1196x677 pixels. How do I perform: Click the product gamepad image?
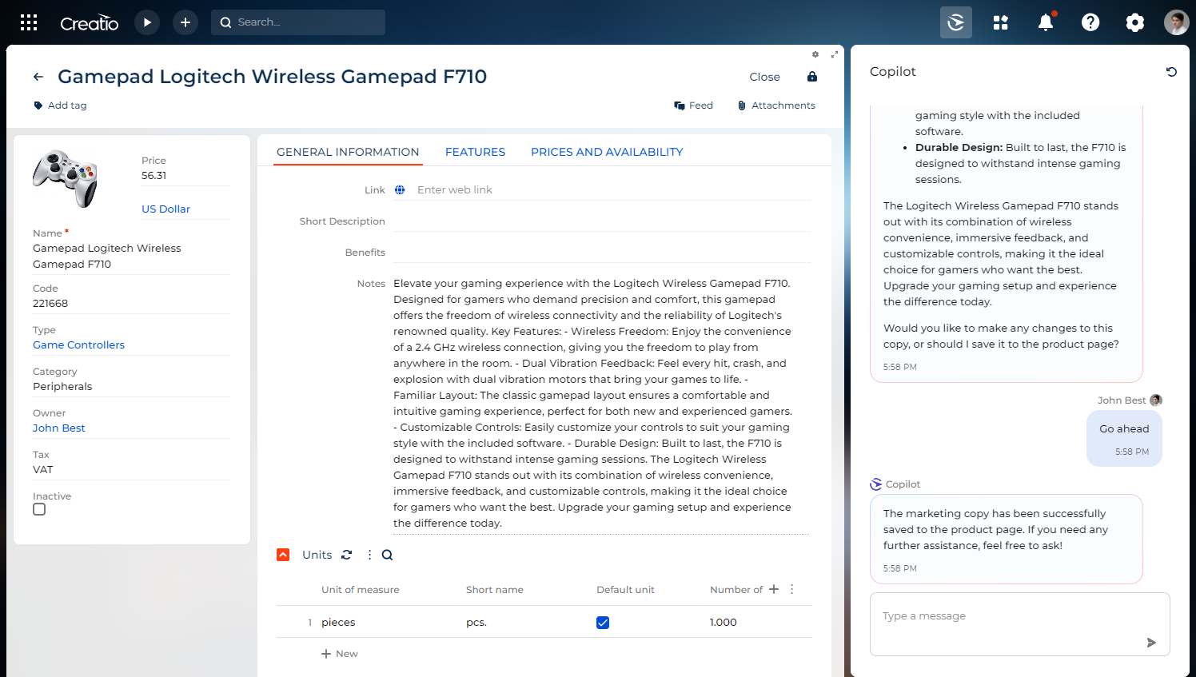[65, 177]
